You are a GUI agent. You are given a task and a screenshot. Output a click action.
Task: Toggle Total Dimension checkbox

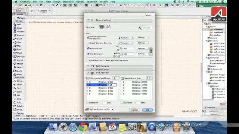[88, 54]
